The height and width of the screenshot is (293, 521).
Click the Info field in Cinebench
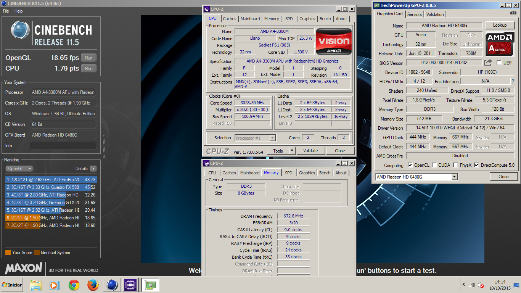[63, 146]
